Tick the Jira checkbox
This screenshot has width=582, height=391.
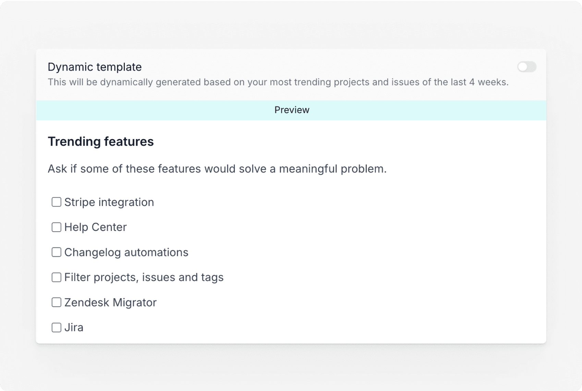[x=56, y=328]
